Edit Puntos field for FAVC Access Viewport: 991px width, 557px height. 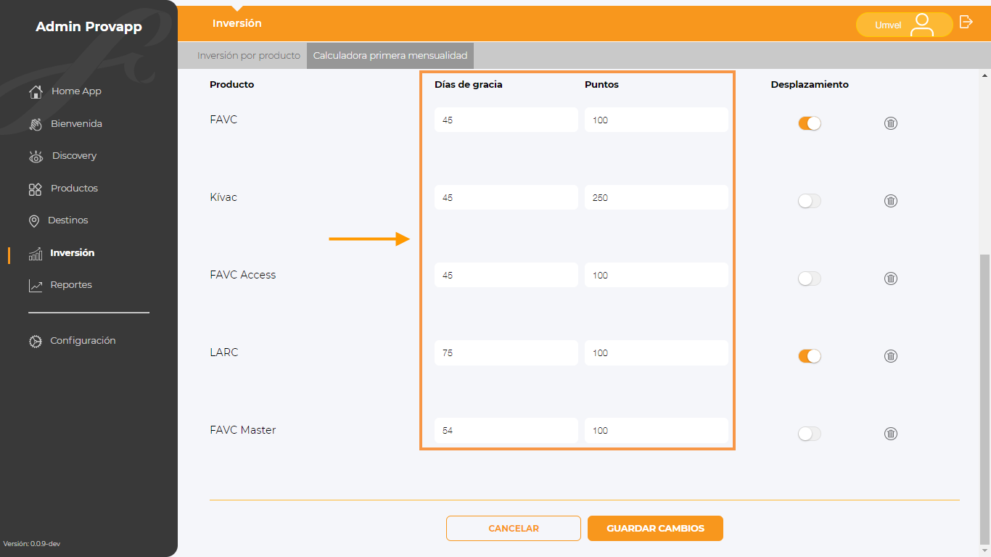click(x=657, y=275)
